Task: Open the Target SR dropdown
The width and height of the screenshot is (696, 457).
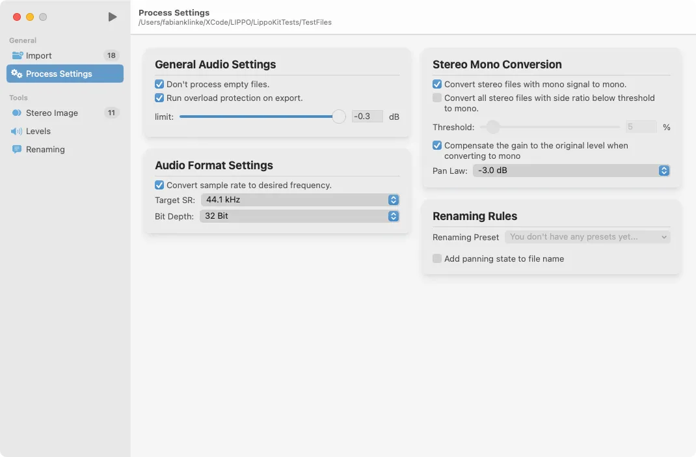Action: (x=299, y=200)
